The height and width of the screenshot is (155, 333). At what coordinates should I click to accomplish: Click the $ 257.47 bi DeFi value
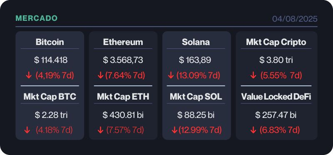coord(276,115)
